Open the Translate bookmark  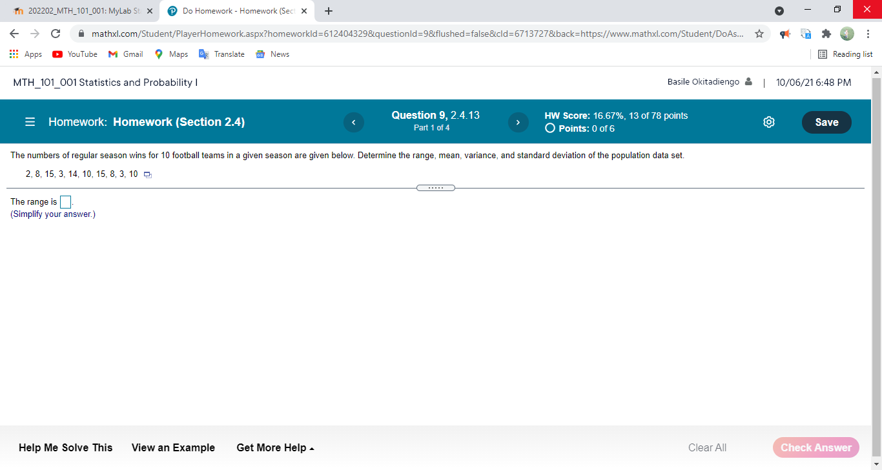click(x=221, y=54)
